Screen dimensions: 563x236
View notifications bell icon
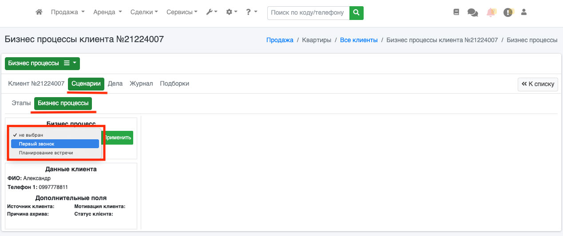[491, 12]
